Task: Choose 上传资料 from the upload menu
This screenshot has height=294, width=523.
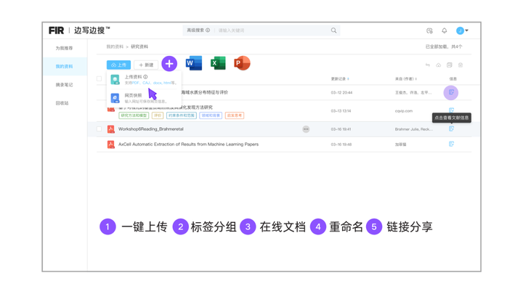Action: tap(143, 80)
